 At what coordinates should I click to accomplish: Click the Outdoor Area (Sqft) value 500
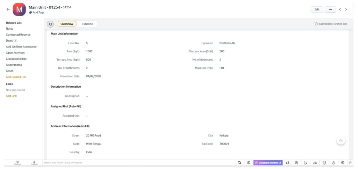pos(222,51)
